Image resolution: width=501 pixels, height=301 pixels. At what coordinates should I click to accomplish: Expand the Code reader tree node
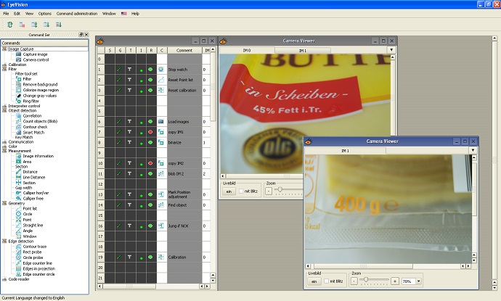coord(4,279)
